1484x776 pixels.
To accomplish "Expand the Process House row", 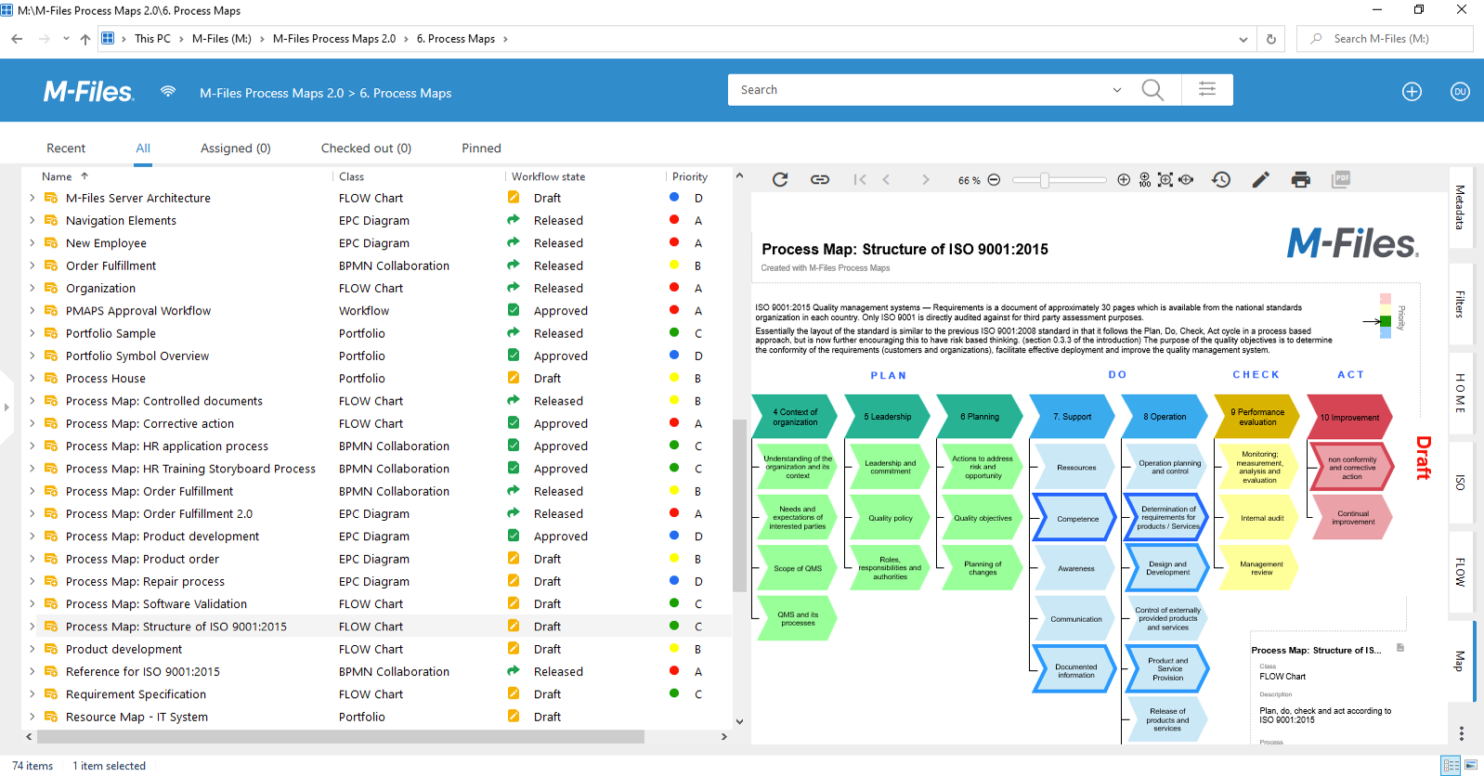I will click(x=32, y=379).
